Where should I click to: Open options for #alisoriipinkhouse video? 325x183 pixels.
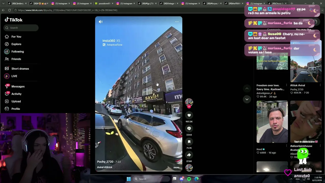coord(320,146)
